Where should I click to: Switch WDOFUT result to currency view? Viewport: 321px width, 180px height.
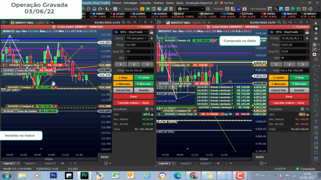coord(302,109)
